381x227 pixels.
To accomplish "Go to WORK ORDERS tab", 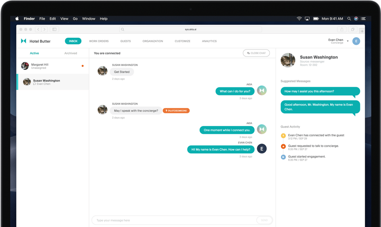I will pyautogui.click(x=99, y=41).
